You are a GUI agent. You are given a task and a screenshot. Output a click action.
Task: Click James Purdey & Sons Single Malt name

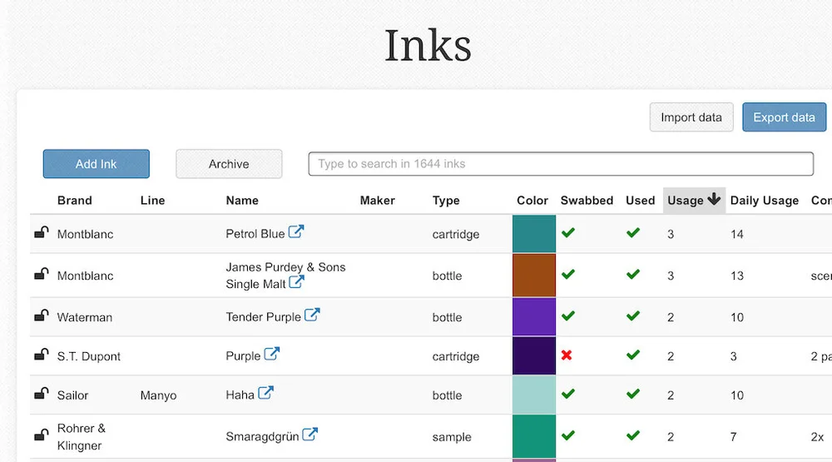[x=285, y=275]
